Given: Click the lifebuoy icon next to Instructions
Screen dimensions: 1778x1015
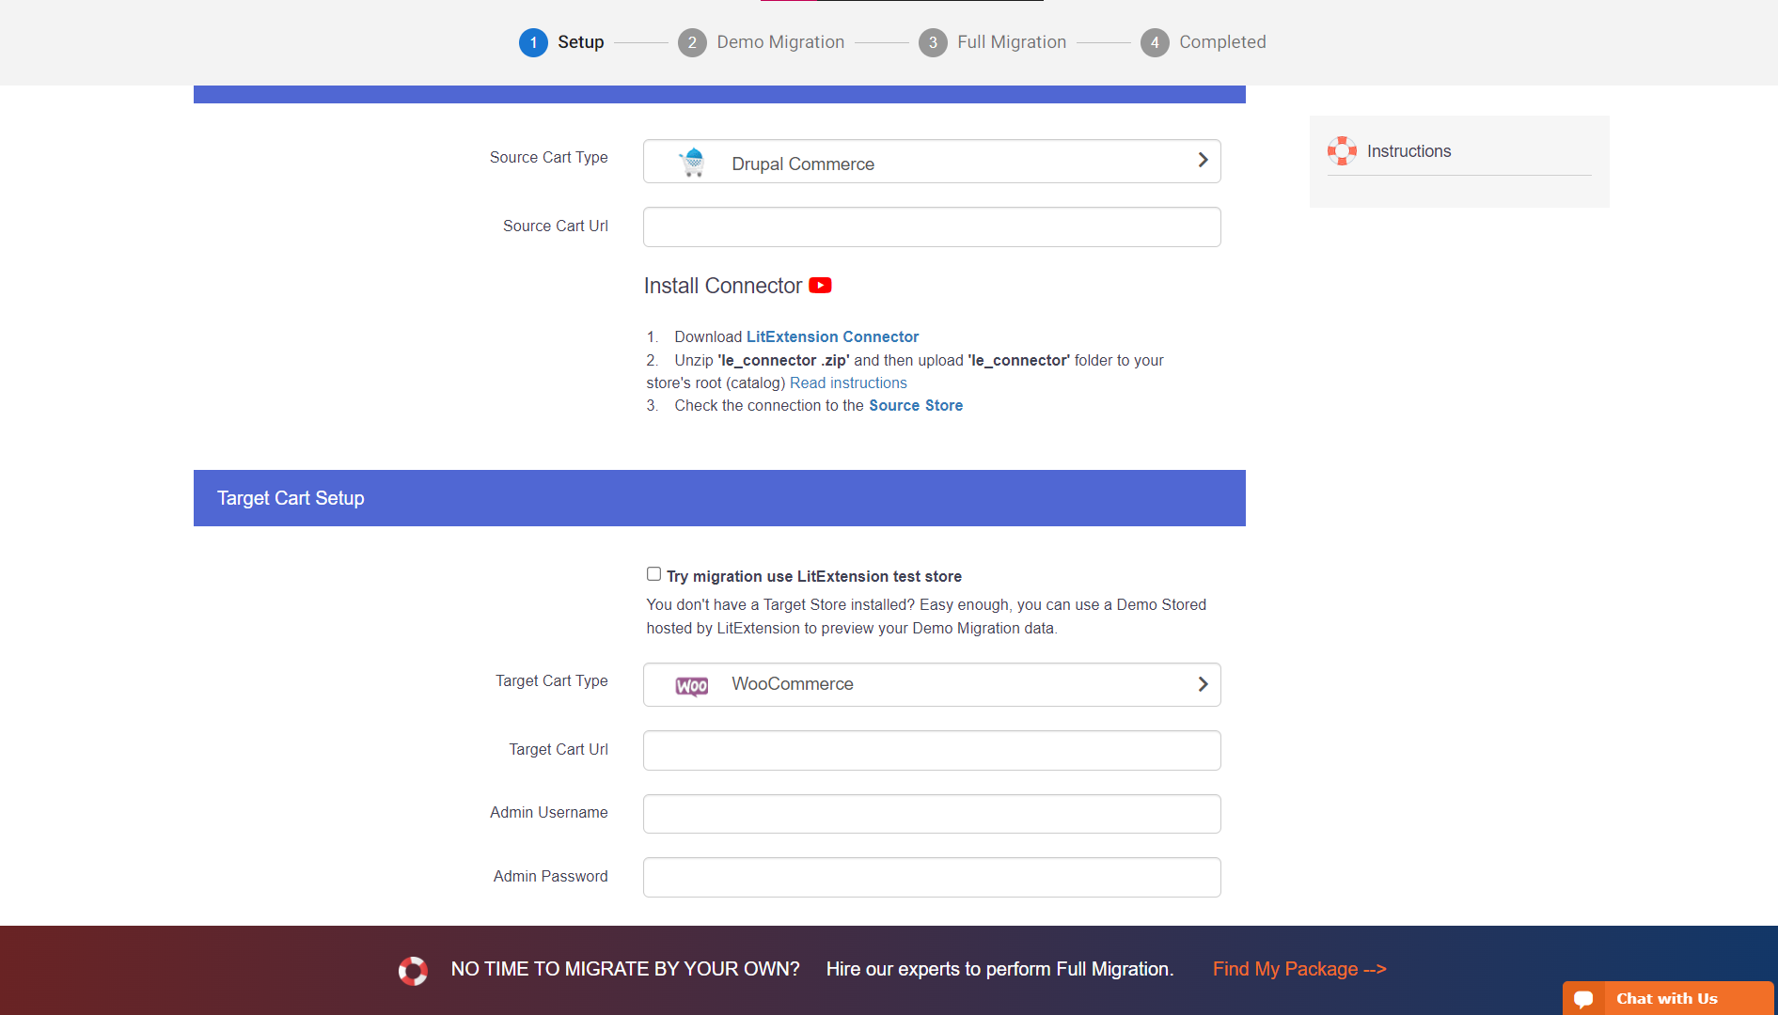Looking at the screenshot, I should pyautogui.click(x=1342, y=150).
